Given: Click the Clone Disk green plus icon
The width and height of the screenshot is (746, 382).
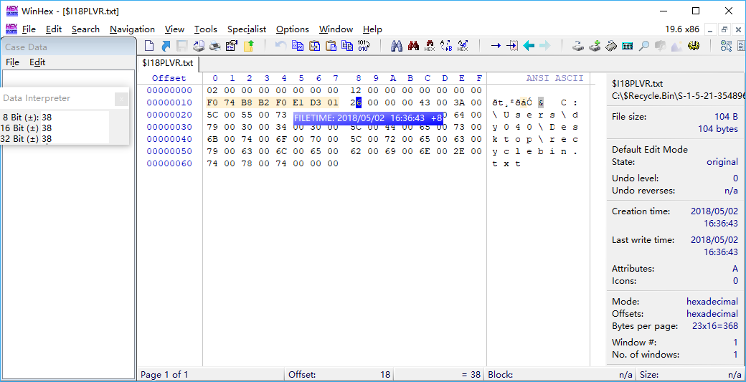Looking at the screenshot, I should (595, 46).
